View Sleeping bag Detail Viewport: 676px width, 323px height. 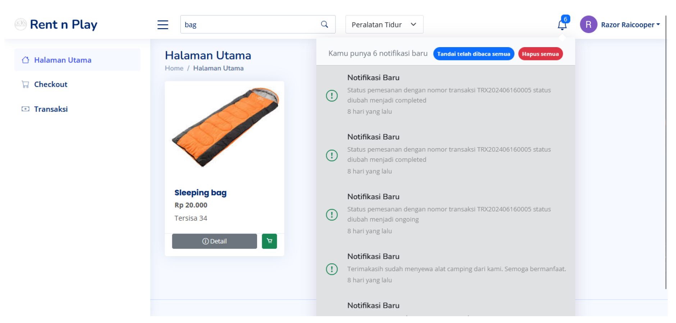click(214, 241)
